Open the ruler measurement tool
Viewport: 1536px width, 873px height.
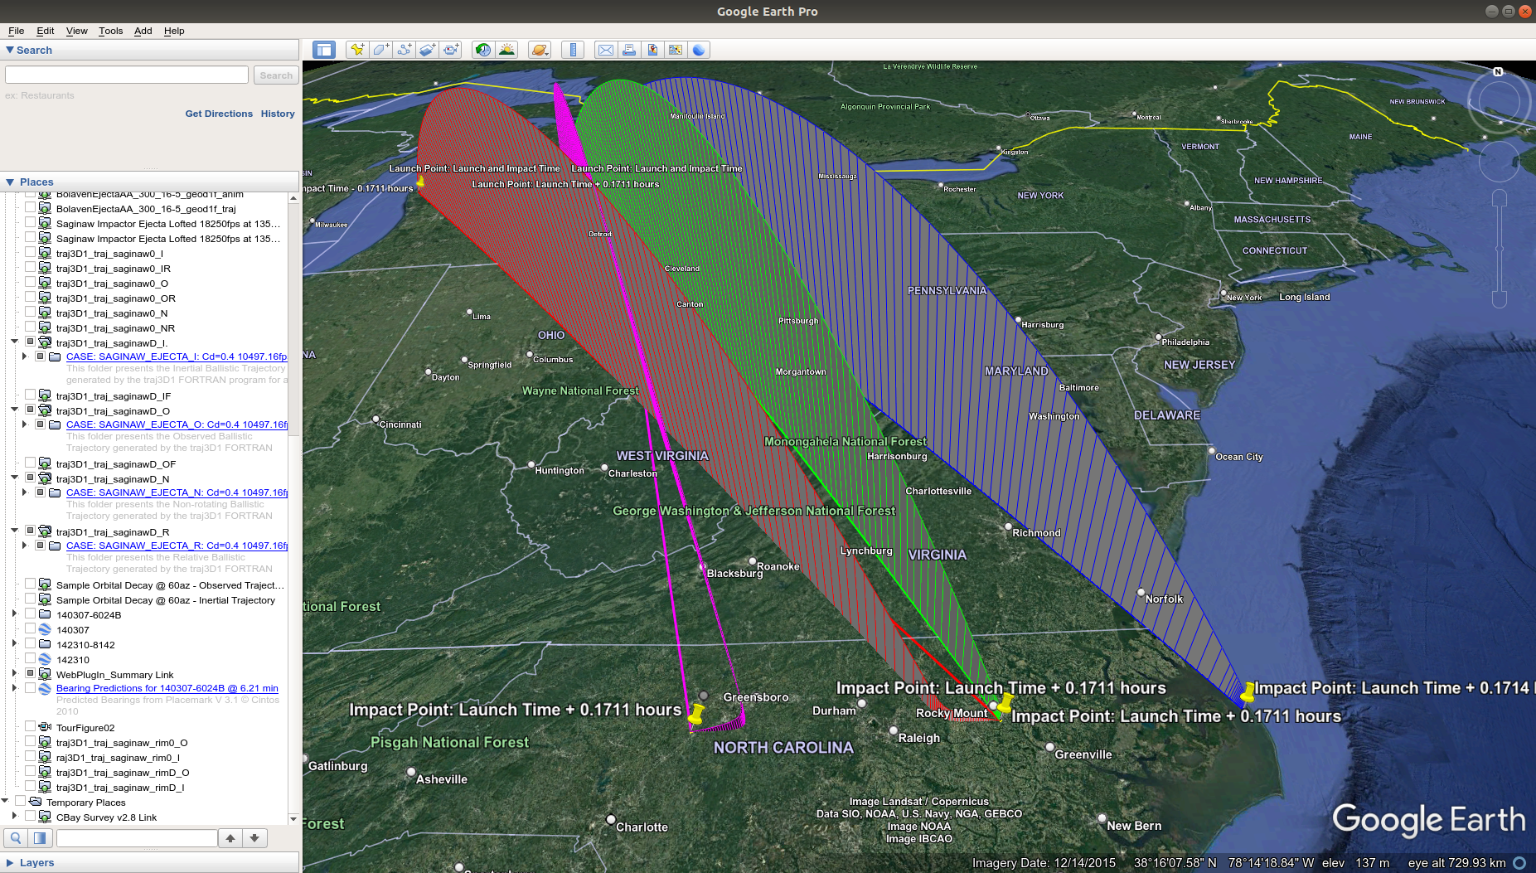[x=573, y=50]
